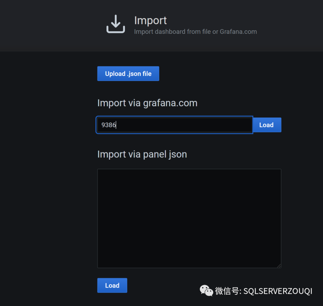The image size is (323, 306).
Task: Focus the grafana.com dashboard ID field
Action: pos(174,125)
